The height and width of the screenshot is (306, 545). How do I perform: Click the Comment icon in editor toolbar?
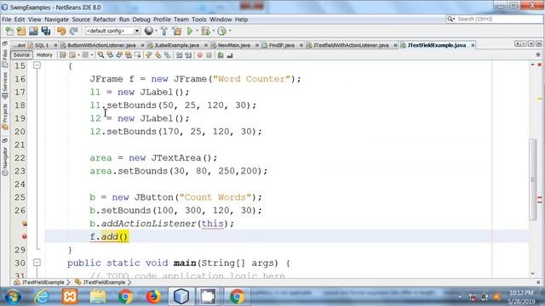(x=221, y=55)
